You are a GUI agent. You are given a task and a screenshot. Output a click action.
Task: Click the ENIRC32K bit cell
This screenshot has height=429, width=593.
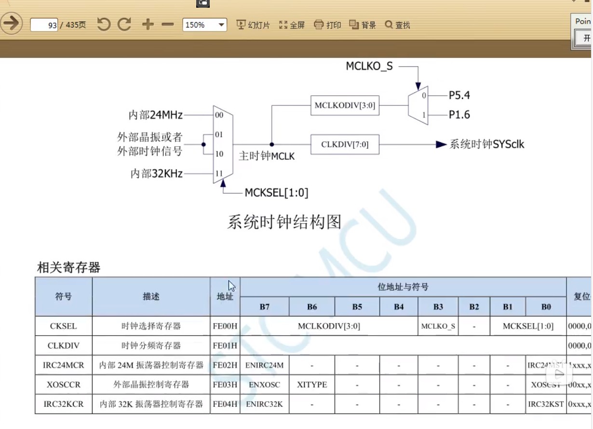(x=265, y=404)
